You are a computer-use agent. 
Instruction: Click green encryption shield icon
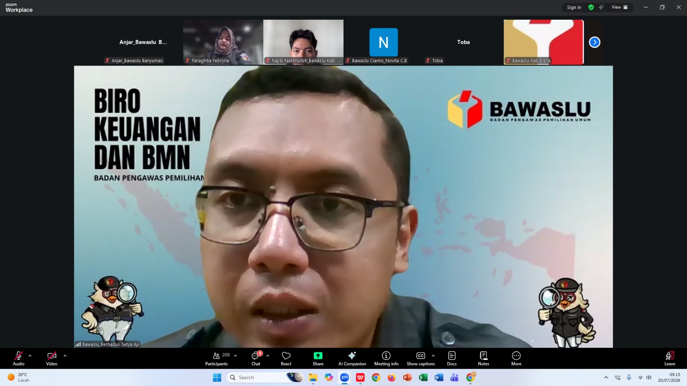click(591, 7)
